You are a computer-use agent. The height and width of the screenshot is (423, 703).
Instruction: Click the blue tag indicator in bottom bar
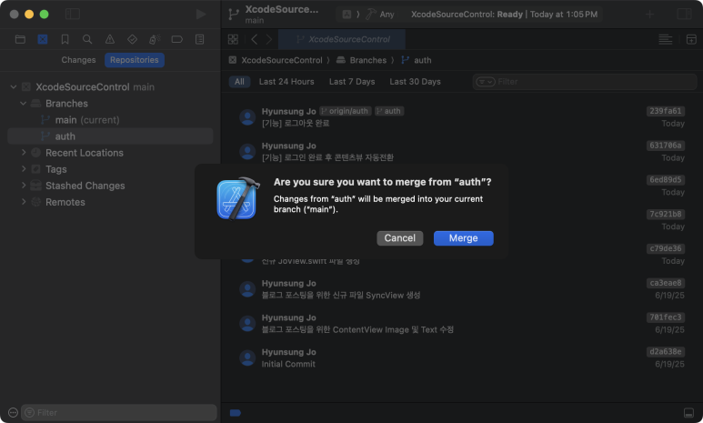coord(236,413)
